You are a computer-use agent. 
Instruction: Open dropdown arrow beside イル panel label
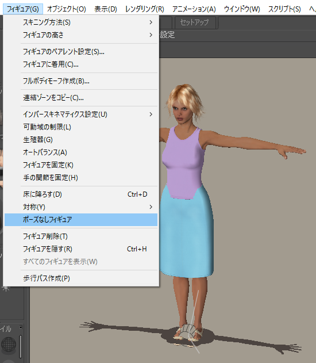click(x=21, y=327)
